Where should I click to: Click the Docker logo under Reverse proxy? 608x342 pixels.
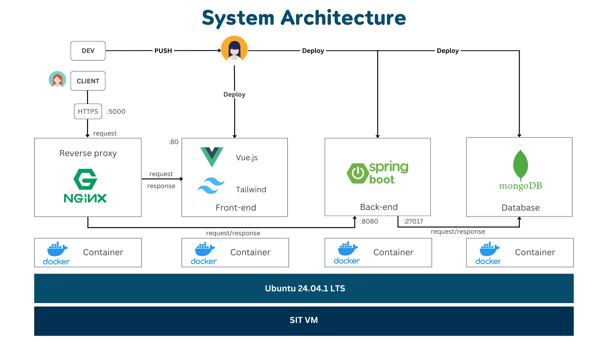coord(56,253)
